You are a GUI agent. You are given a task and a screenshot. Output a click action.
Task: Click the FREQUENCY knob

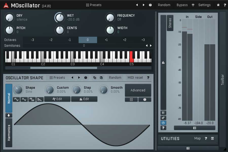[x=110, y=18]
